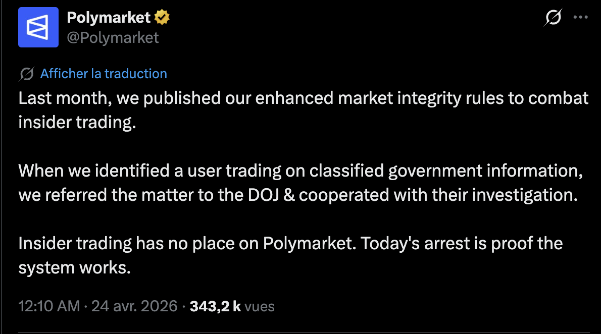The width and height of the screenshot is (601, 334).
Task: Click the 24 avr. 2026 date
Action: pos(133,306)
